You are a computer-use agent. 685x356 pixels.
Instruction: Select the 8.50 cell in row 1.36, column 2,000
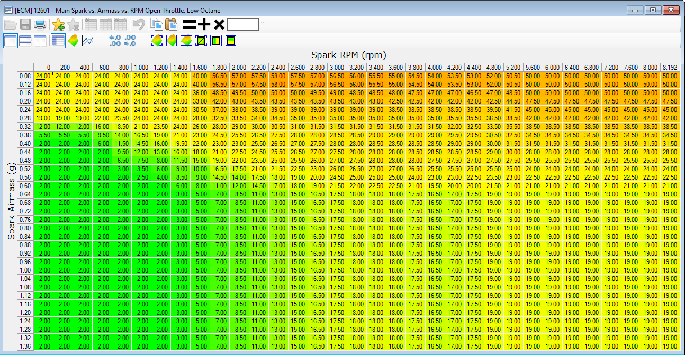[x=239, y=346]
